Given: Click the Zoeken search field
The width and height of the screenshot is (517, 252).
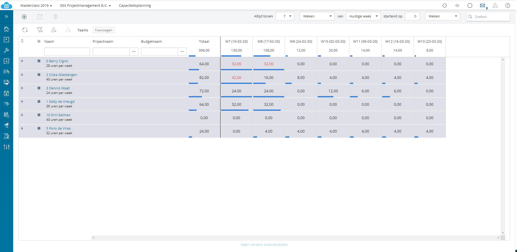Looking at the screenshot, I should click(488, 16).
